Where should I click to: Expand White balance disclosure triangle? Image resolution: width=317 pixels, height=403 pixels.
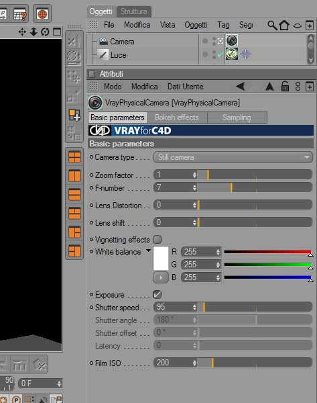[x=148, y=251]
